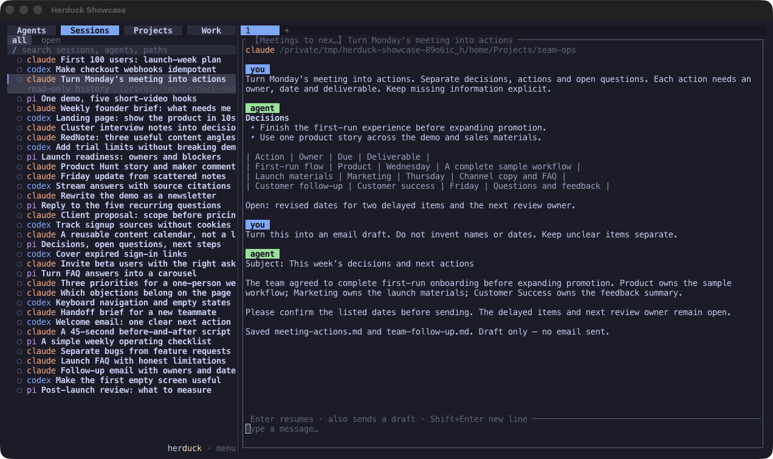Image resolution: width=773 pixels, height=459 pixels.
Task: Add a new tab with plus
Action: 287,30
